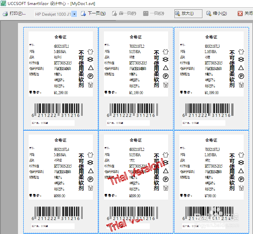Click the no-tumble-dry symbol on ¥1,299.00 label

pos(90,59)
